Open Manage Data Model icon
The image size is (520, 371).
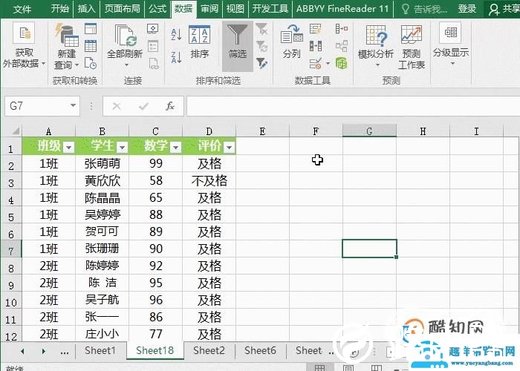[x=342, y=63]
